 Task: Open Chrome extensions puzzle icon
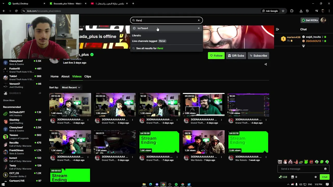pos(292,11)
